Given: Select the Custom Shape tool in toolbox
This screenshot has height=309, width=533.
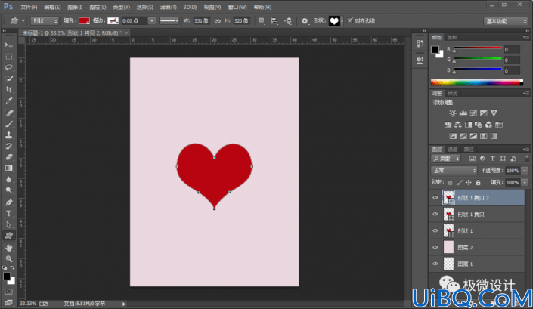Looking at the screenshot, I should click(x=9, y=236).
